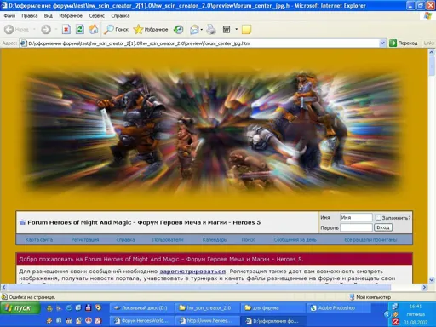Switch to Форум HeroesWorld taskbar window
This screenshot has width=436, height=327.
click(x=141, y=321)
